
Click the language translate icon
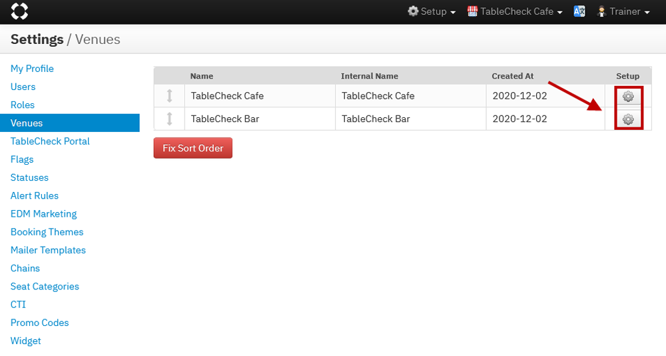(579, 11)
